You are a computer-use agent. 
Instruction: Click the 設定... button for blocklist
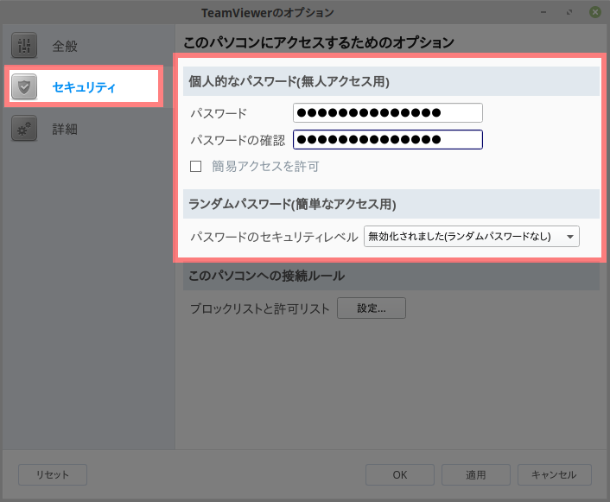[x=372, y=308]
